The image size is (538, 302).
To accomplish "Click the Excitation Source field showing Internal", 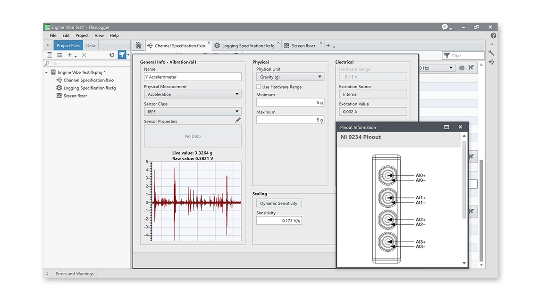I will (373, 94).
